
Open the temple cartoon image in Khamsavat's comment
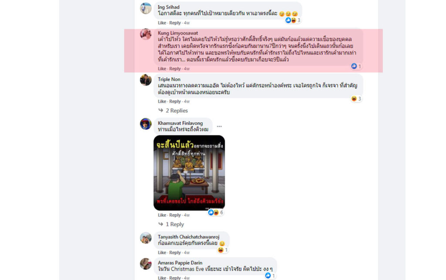click(189, 173)
